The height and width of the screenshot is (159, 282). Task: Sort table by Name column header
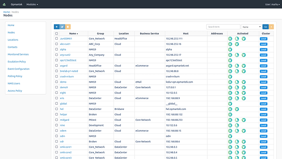pyautogui.click(x=74, y=33)
